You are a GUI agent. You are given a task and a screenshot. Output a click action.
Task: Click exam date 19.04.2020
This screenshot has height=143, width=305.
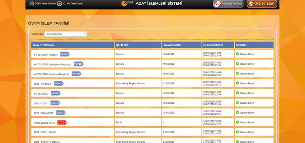coord(169,64)
